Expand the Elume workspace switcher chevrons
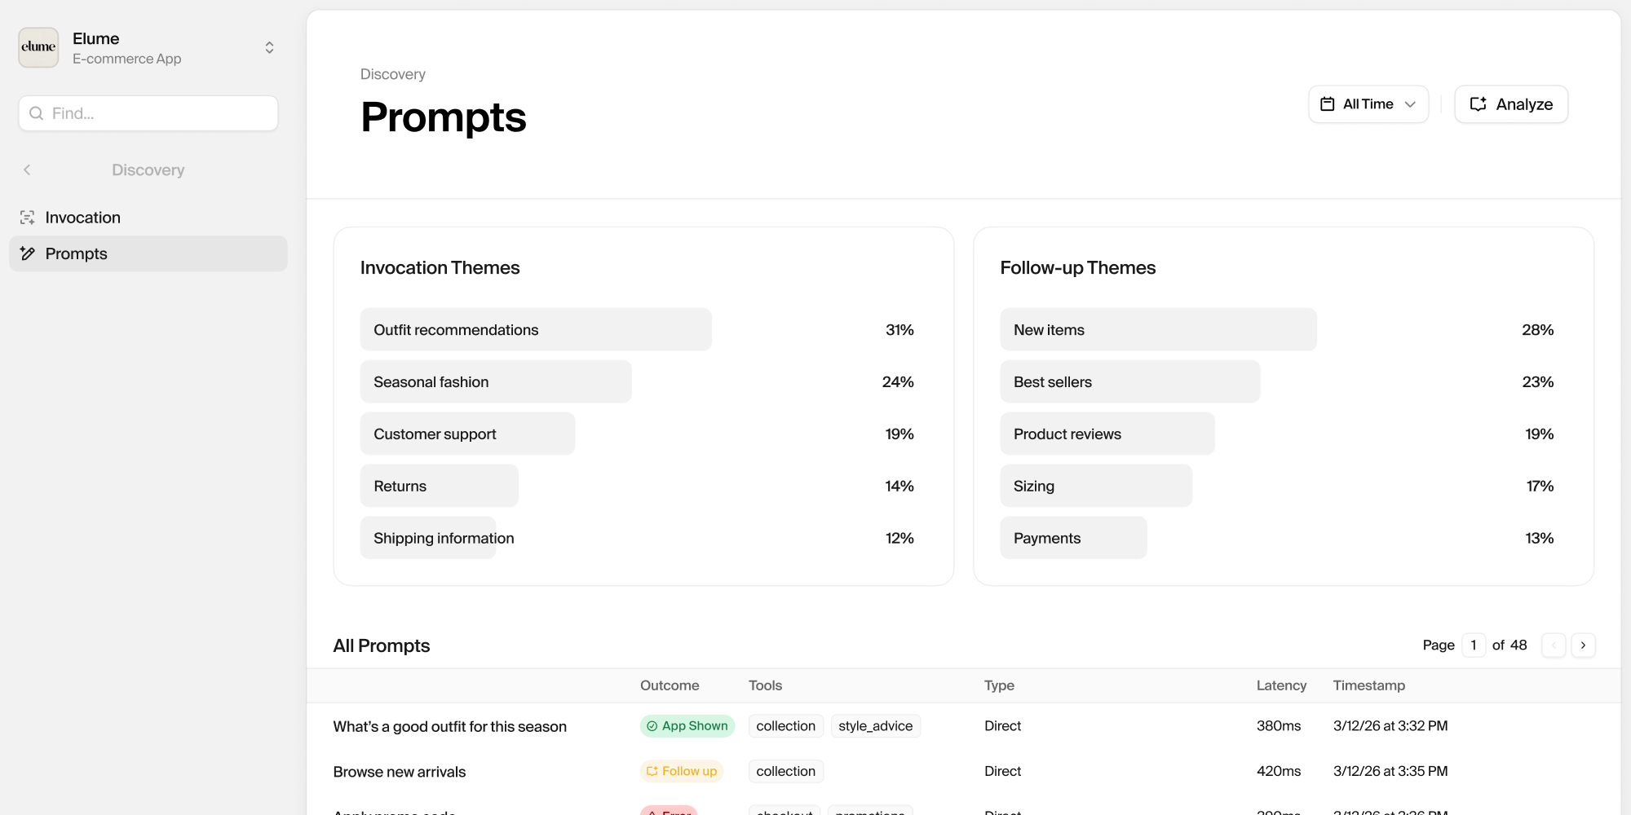 269,48
